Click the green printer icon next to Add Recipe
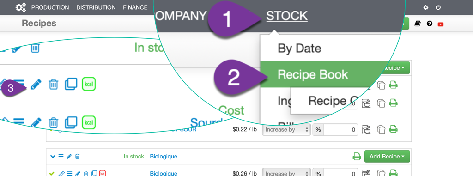This screenshot has height=176, width=473. (x=357, y=157)
